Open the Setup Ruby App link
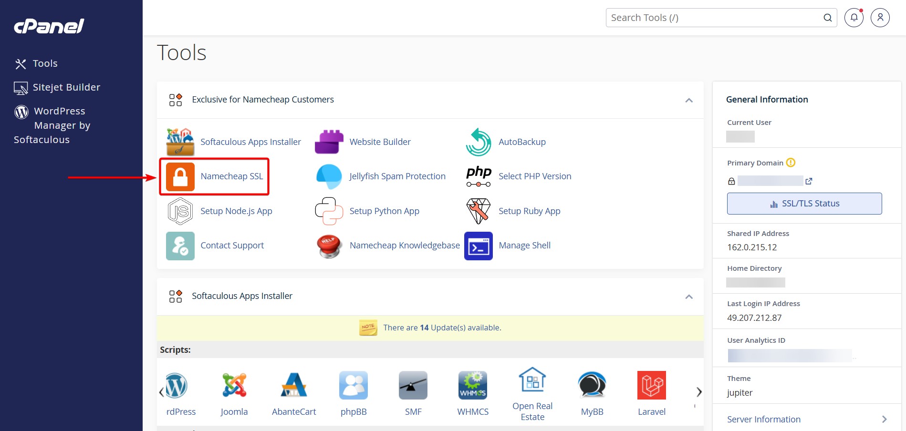Screen dimensions: 906x431 [530, 211]
